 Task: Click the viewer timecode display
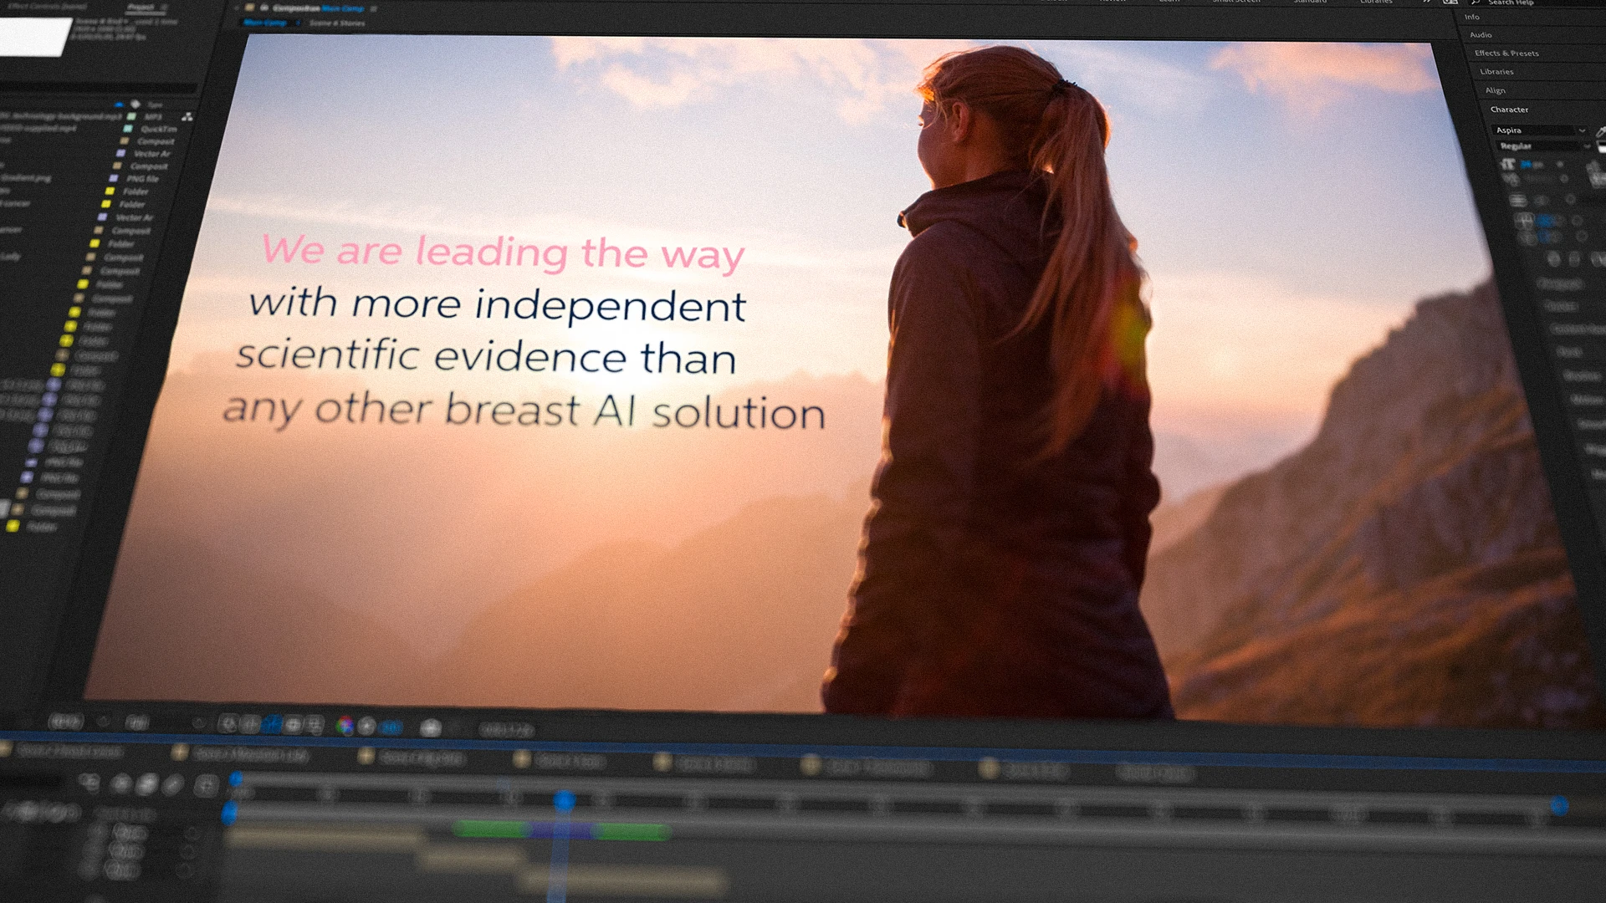[x=507, y=731]
